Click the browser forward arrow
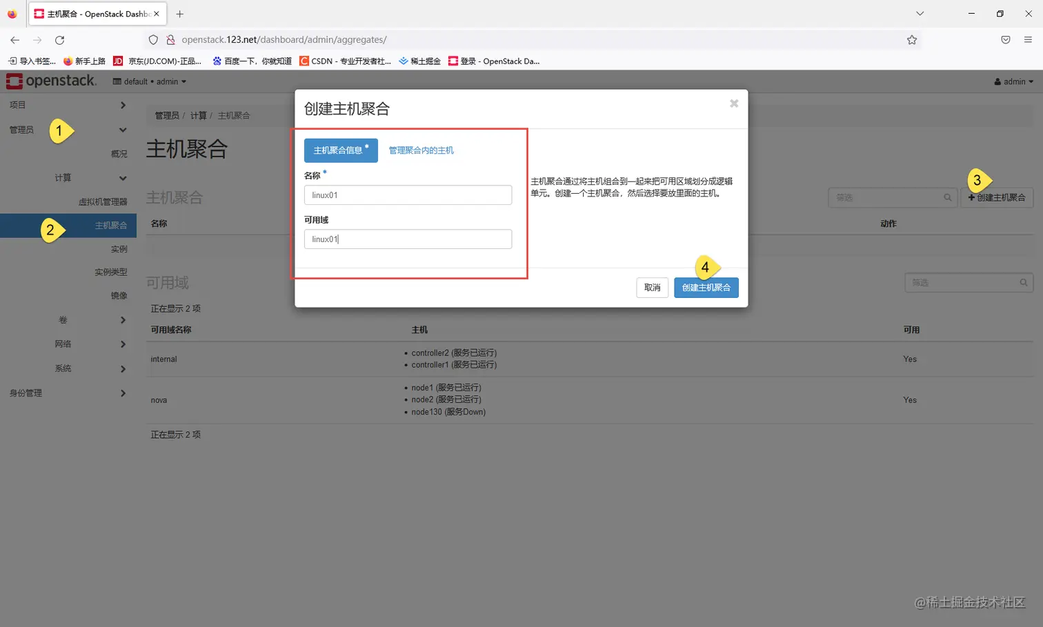Image resolution: width=1043 pixels, height=627 pixels. pyautogui.click(x=37, y=40)
